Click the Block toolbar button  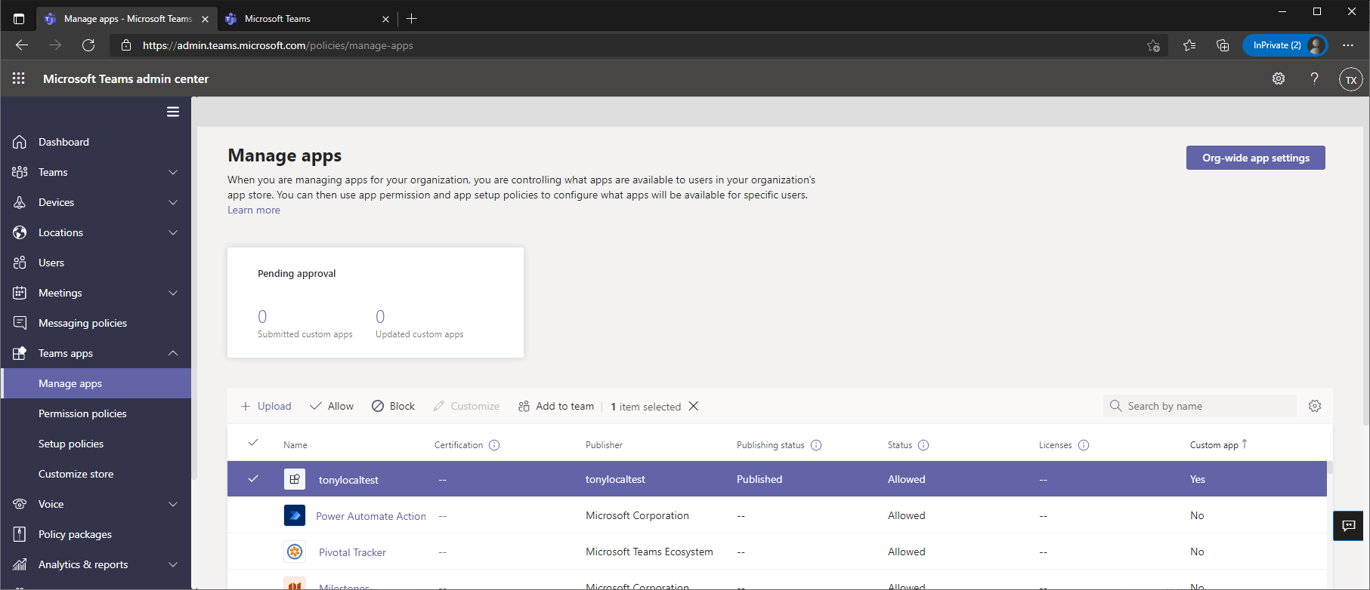(393, 406)
